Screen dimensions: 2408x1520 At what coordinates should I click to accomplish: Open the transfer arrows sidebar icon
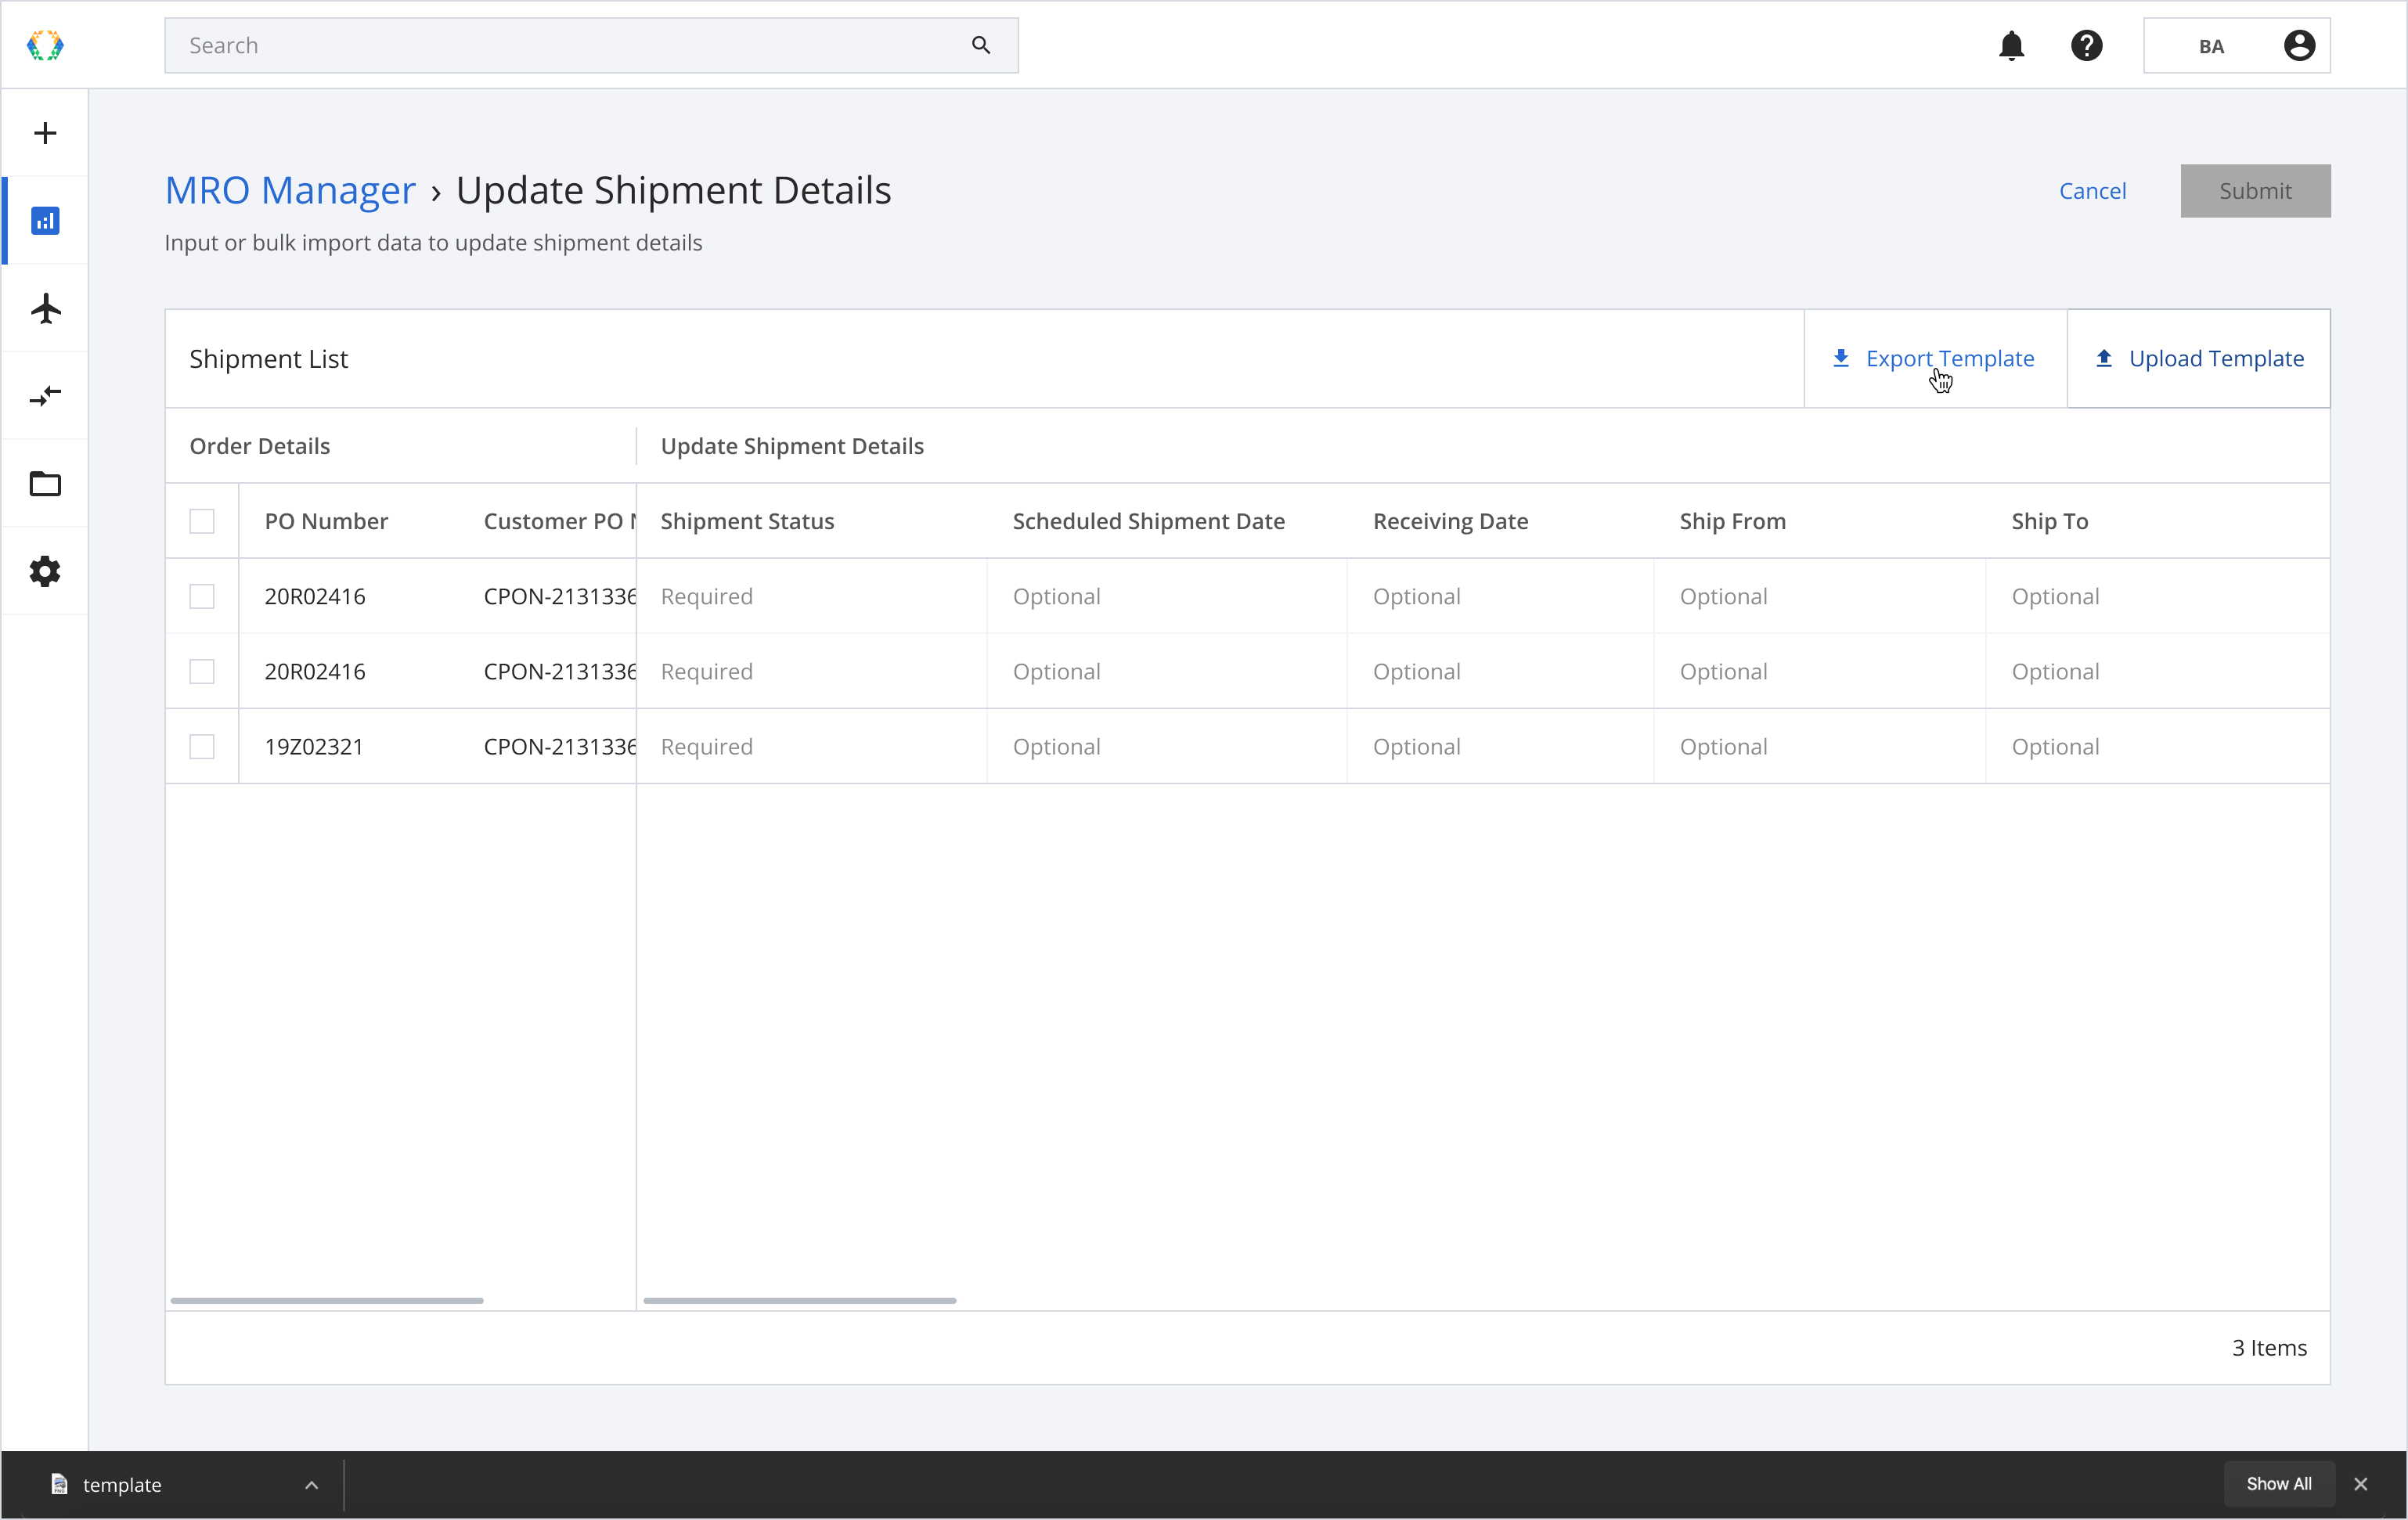click(x=45, y=396)
